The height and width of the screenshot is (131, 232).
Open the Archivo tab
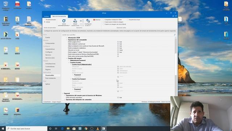point(46,16)
